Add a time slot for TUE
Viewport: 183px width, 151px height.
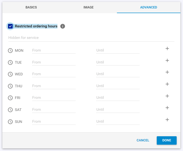coord(167,60)
